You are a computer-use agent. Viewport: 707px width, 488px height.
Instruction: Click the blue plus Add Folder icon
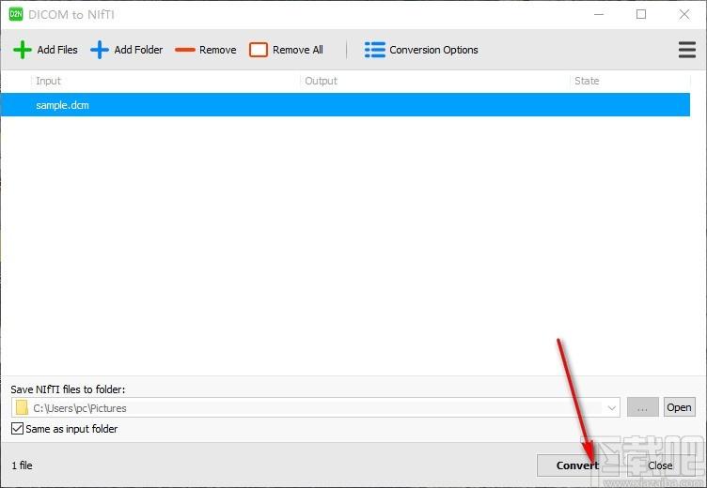[x=100, y=50]
